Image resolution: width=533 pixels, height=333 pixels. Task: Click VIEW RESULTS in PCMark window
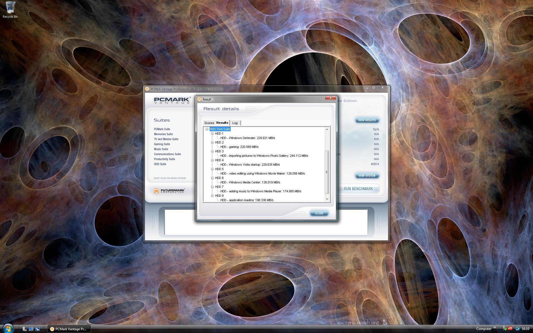pyautogui.click(x=367, y=120)
